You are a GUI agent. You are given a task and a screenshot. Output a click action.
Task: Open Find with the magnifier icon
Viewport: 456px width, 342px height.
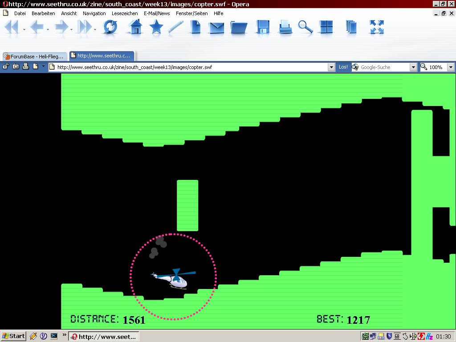click(x=305, y=27)
